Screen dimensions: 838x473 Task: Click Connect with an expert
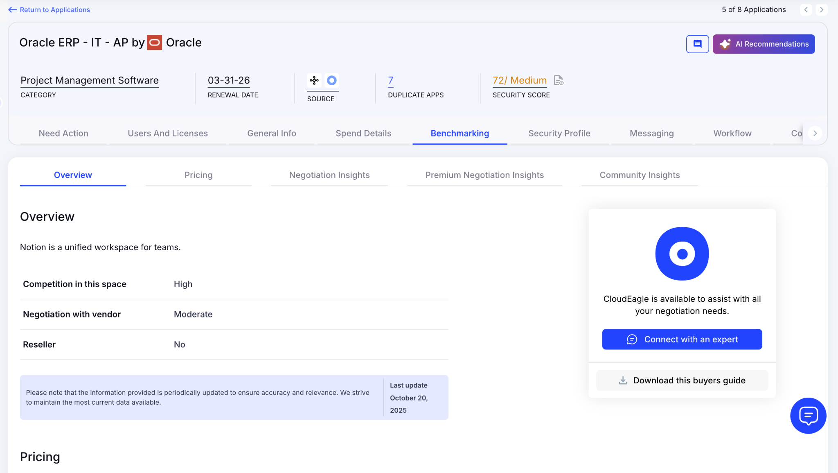[x=682, y=339]
